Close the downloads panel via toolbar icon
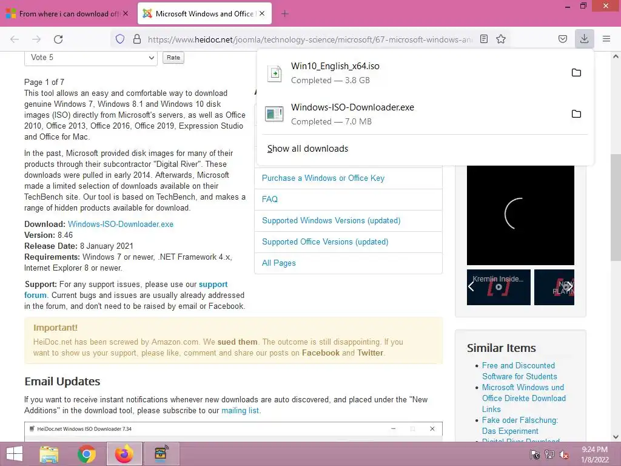Viewport: 621px width, 466px height. [584, 39]
